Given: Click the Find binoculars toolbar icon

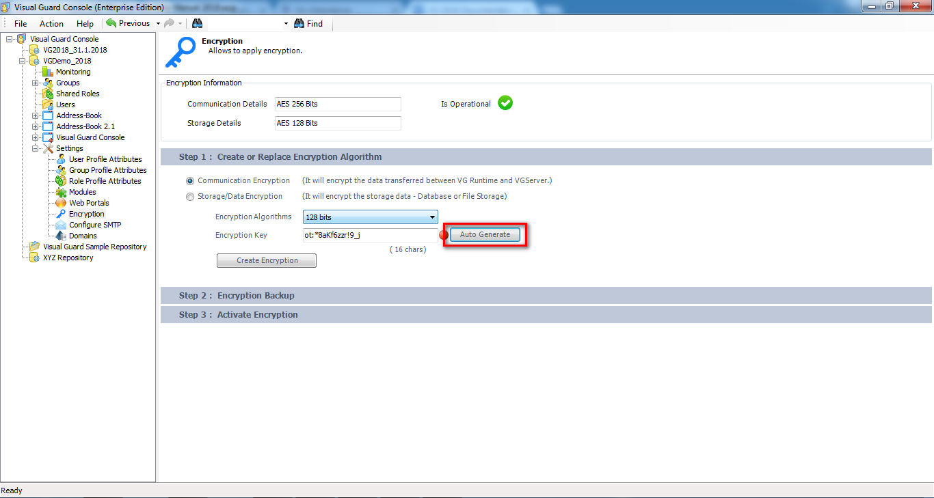Looking at the screenshot, I should (298, 23).
